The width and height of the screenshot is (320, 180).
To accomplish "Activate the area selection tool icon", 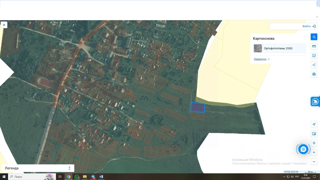I will point(314,55).
